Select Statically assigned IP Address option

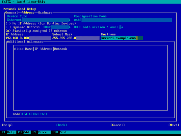pos(36,31)
